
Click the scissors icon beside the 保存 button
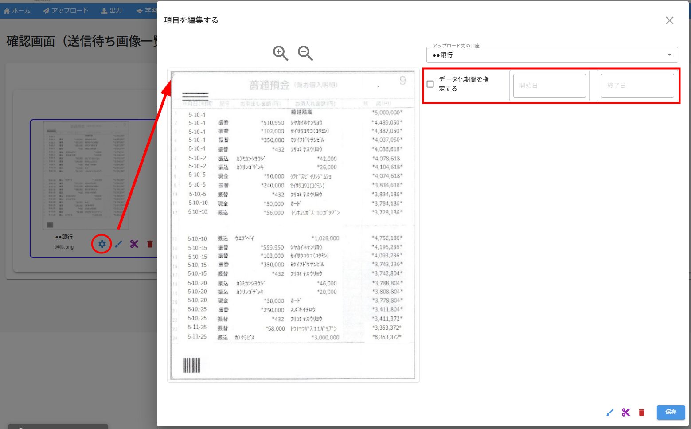click(x=625, y=413)
